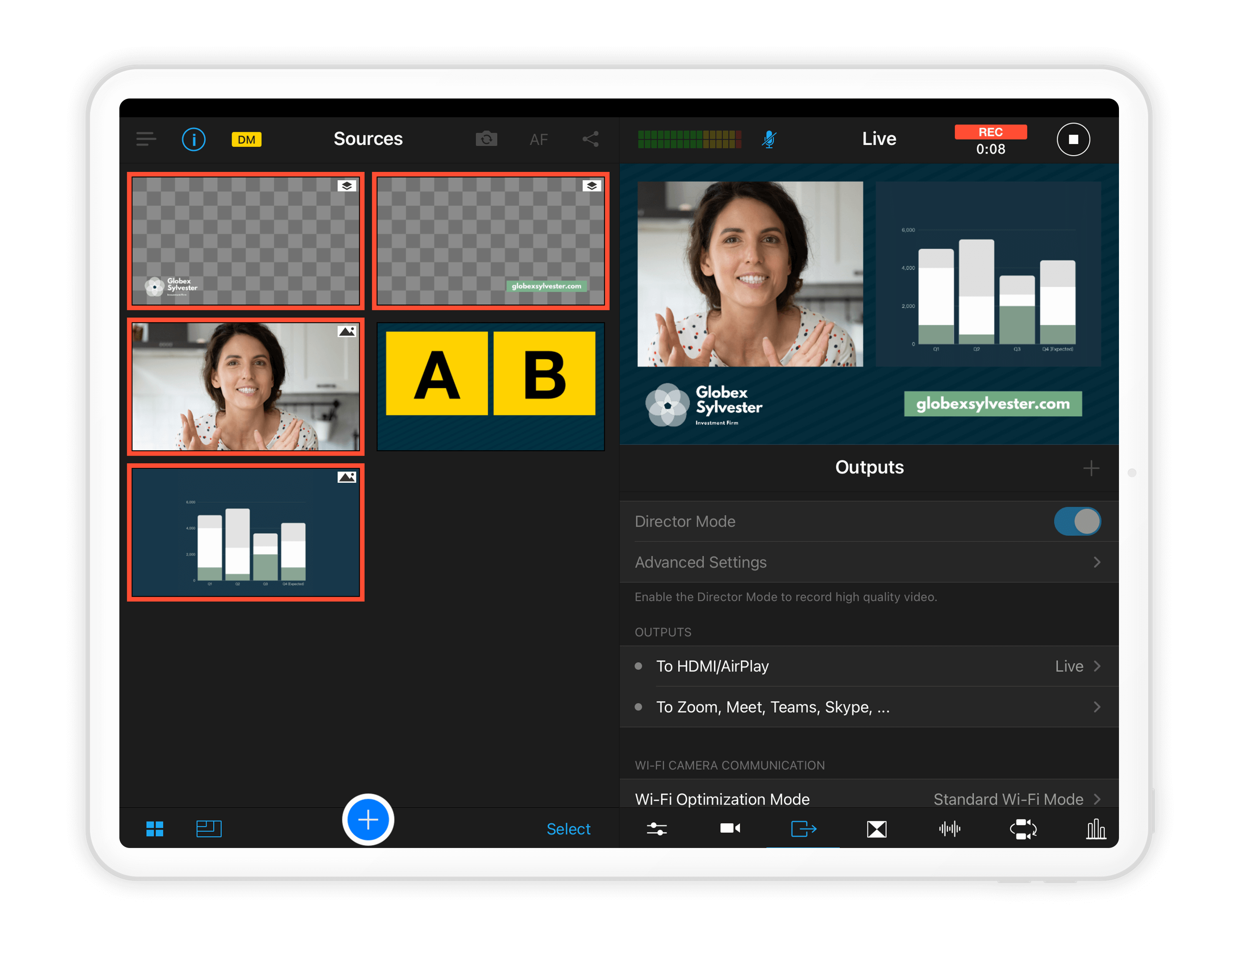Screen dimensions: 1240x969
Task: Click the blue info icon
Action: (194, 139)
